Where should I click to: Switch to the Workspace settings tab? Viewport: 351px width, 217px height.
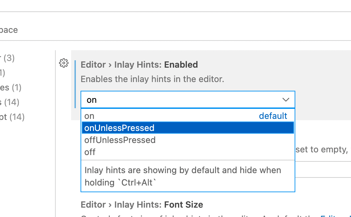(9, 30)
